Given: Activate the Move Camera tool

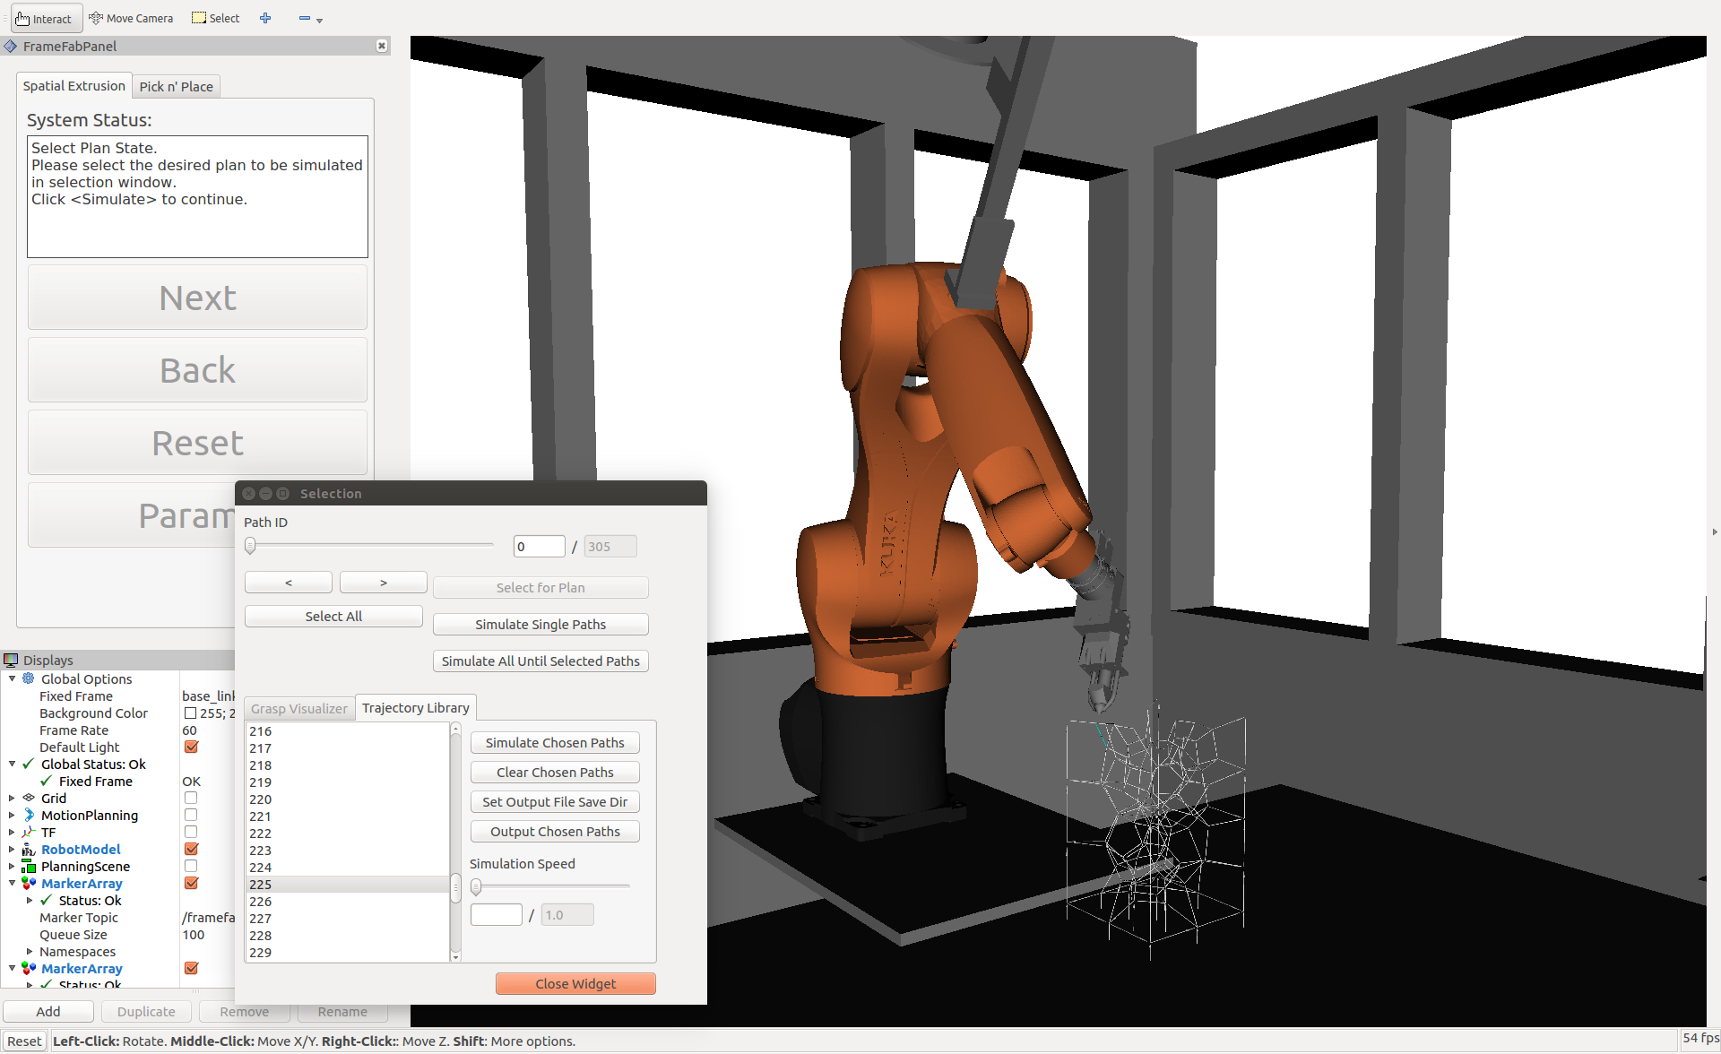Looking at the screenshot, I should (x=131, y=18).
